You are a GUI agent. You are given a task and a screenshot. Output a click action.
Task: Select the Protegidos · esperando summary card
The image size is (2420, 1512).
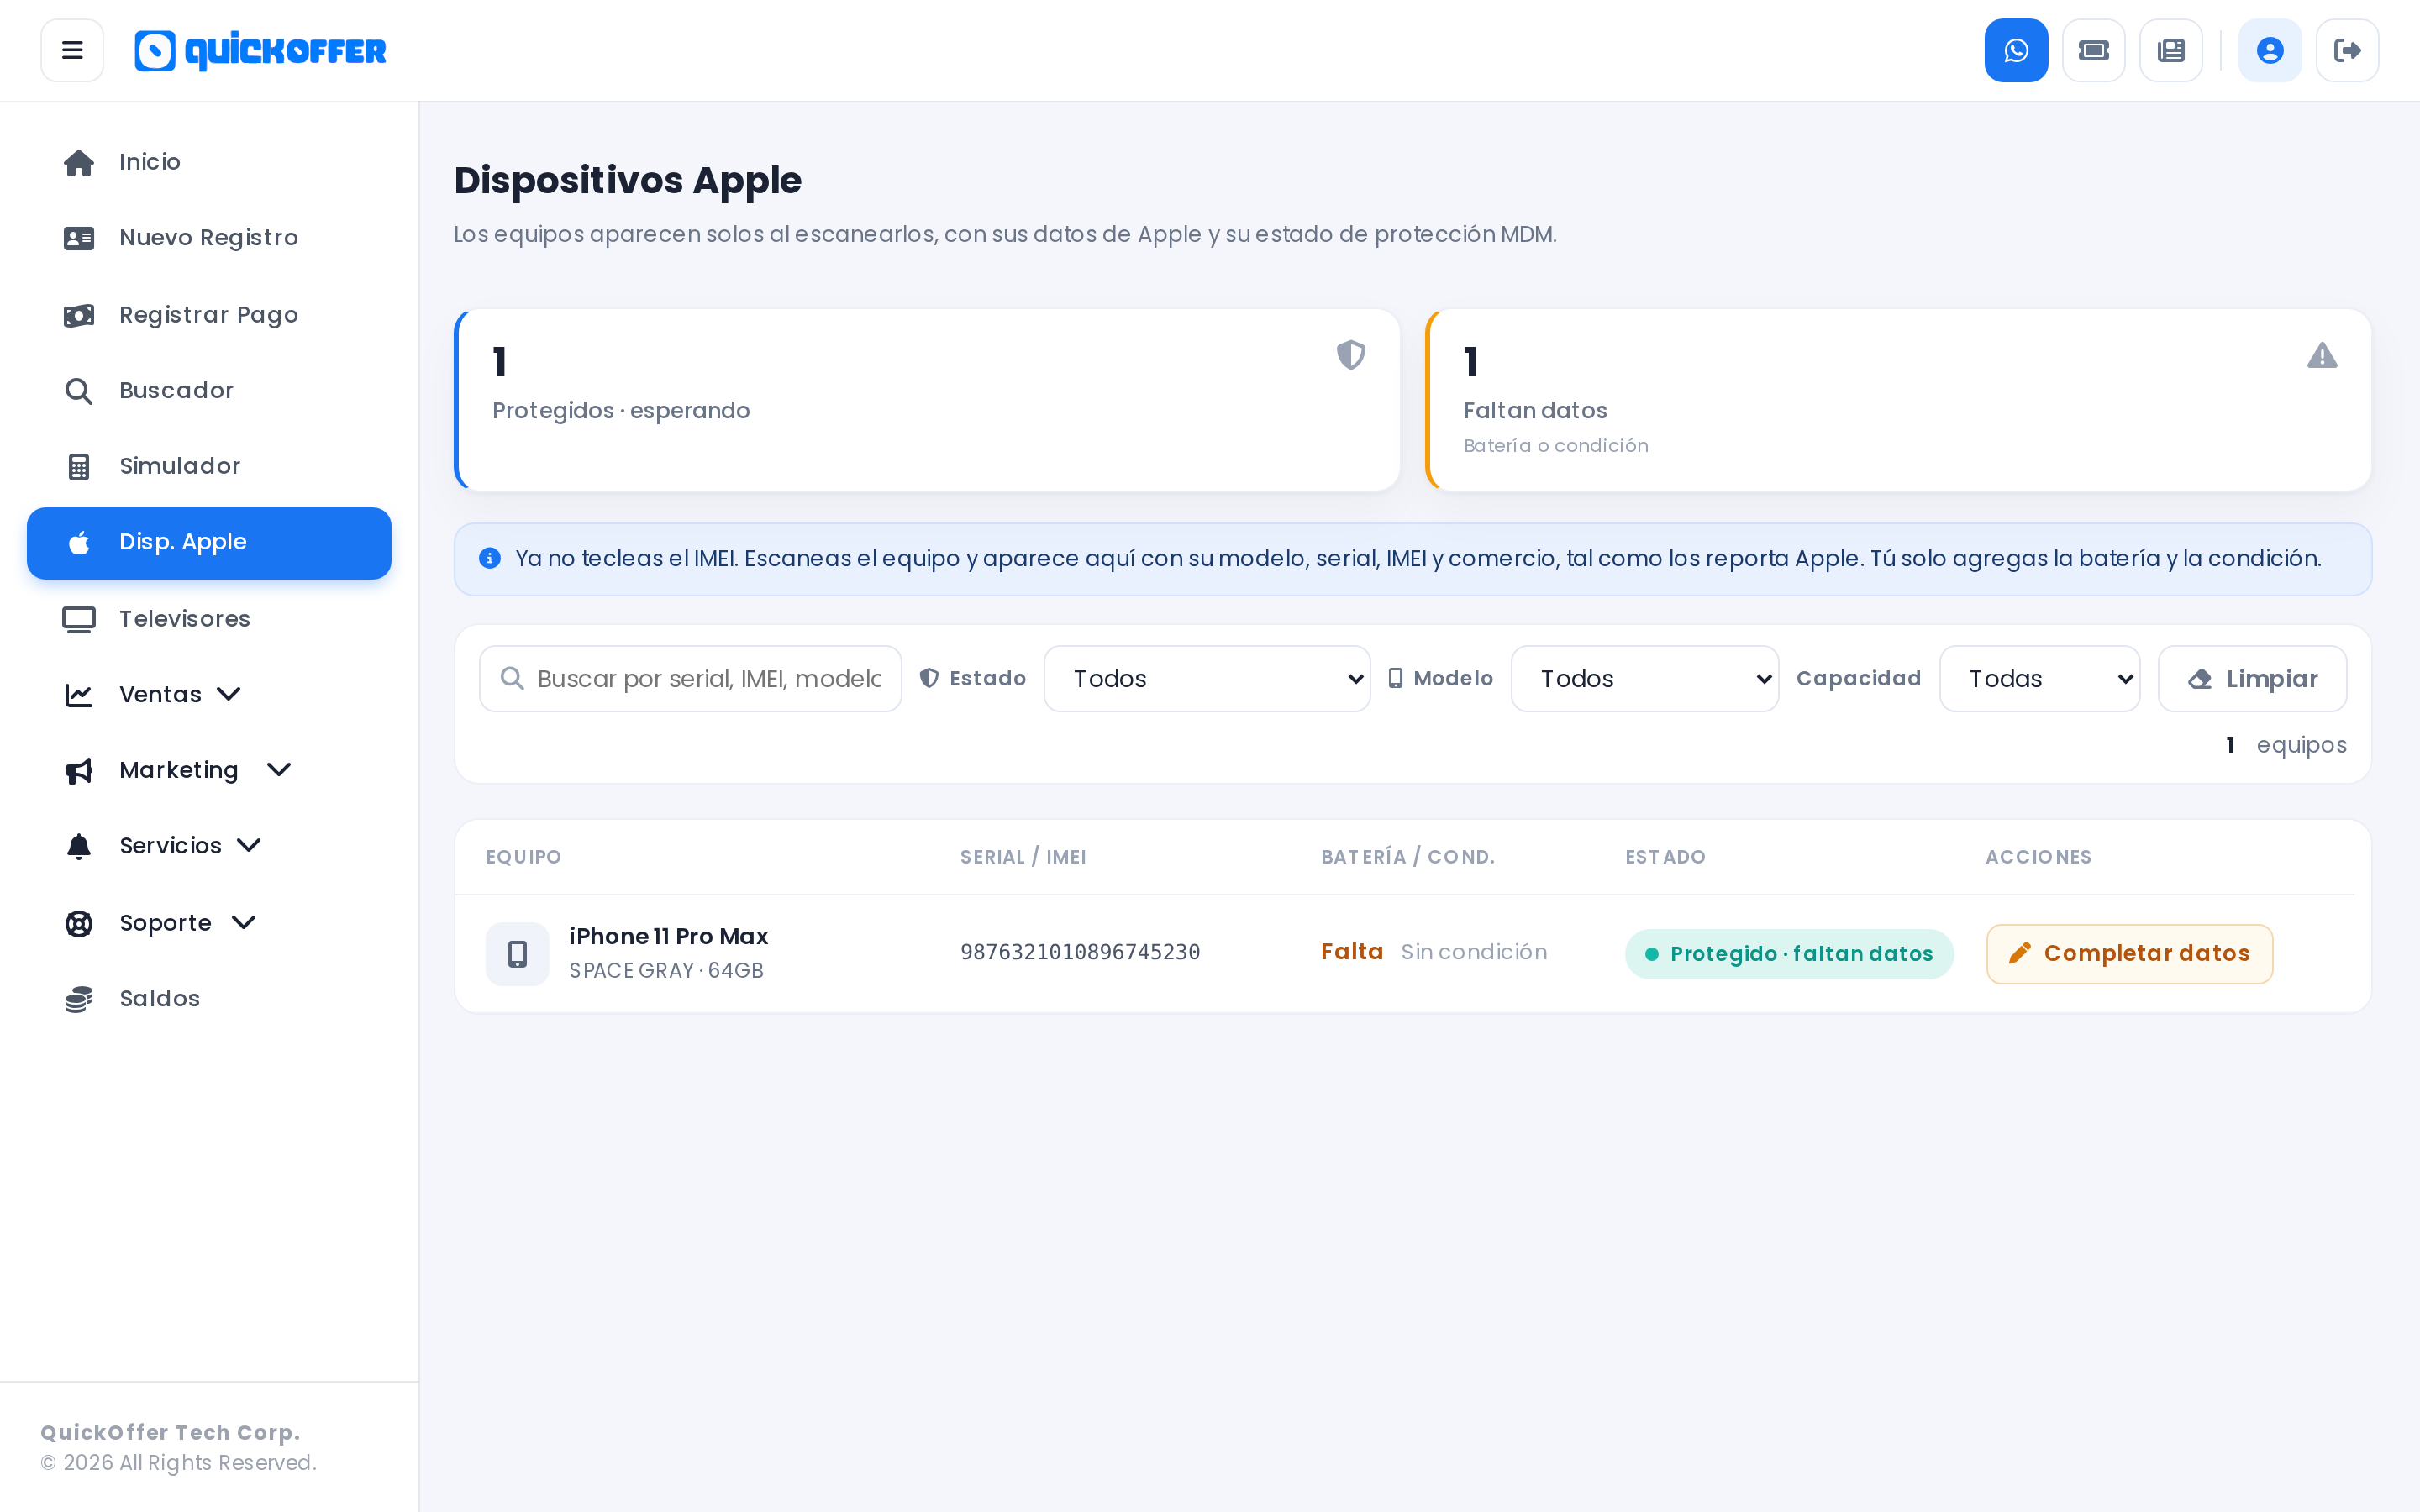coord(927,400)
